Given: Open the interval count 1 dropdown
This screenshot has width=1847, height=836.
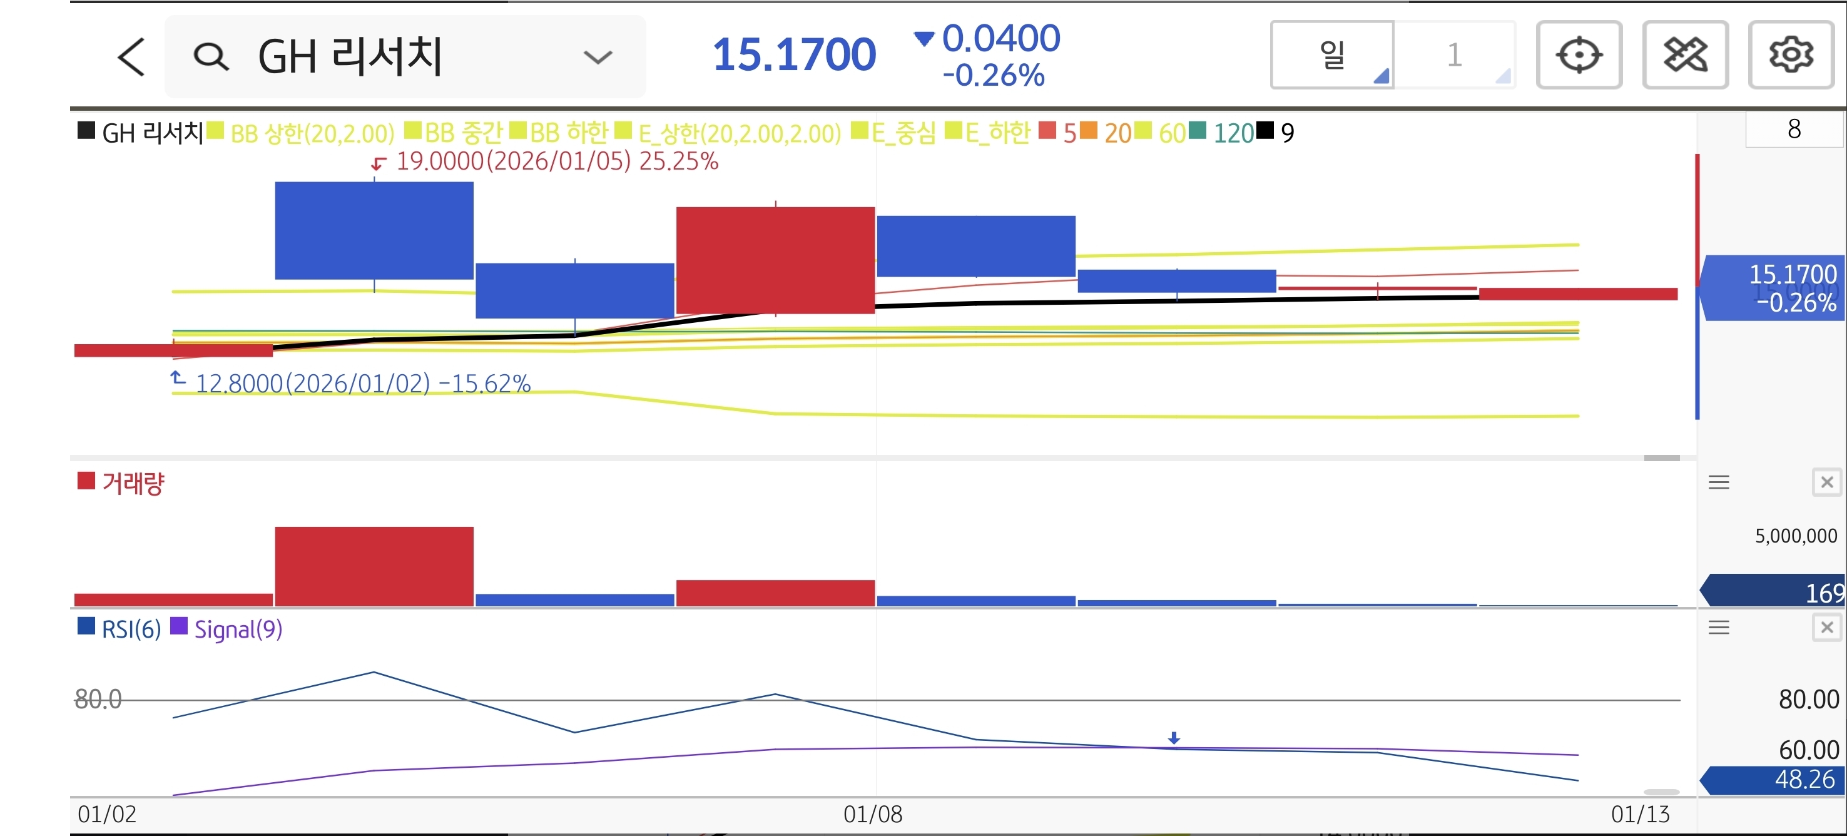Looking at the screenshot, I should [1455, 55].
